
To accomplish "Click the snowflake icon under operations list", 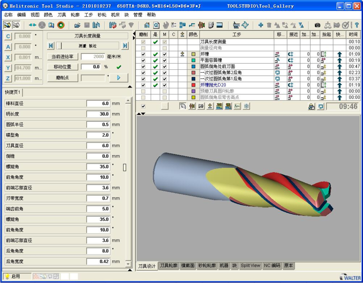I will point(247,106).
